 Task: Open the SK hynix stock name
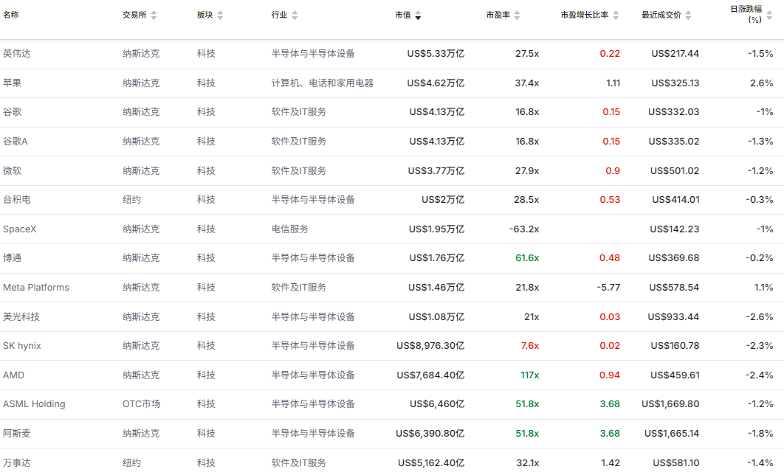click(x=22, y=346)
